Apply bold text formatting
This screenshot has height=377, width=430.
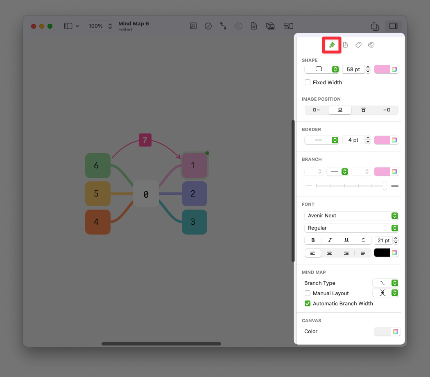pyautogui.click(x=313, y=240)
